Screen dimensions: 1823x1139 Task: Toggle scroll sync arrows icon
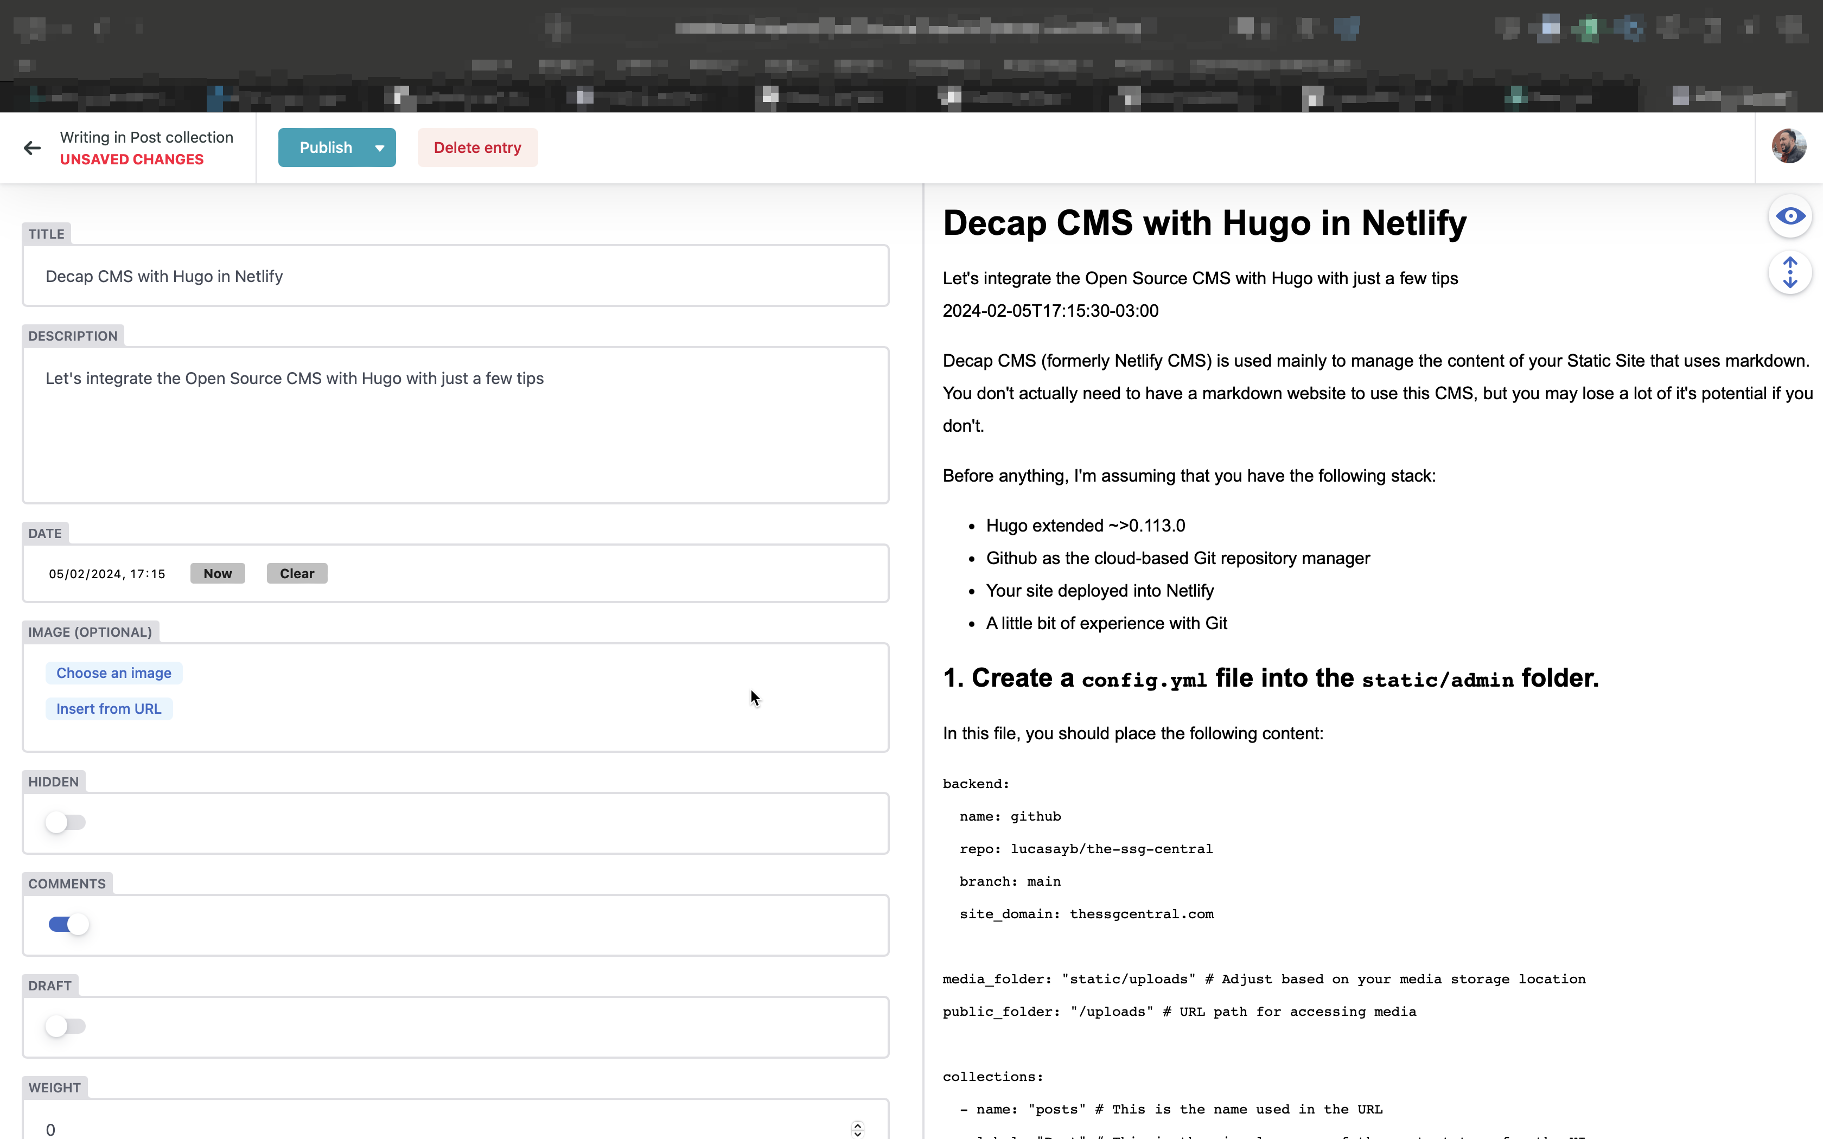(x=1790, y=273)
